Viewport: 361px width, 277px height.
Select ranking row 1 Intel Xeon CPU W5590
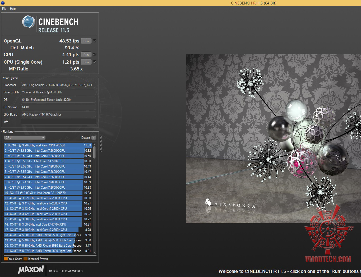click(48, 145)
